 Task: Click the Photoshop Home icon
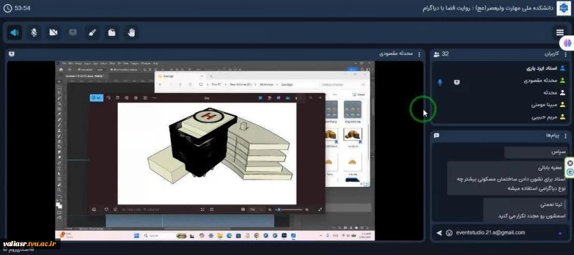[x=61, y=69]
